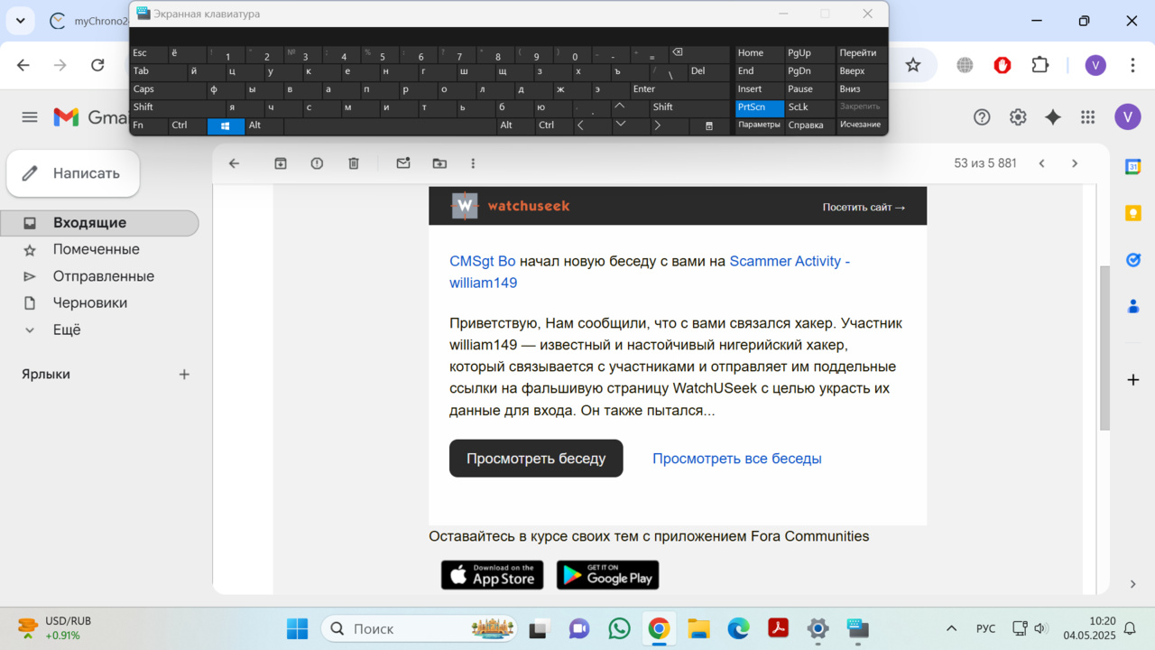Delete the email with the trash icon
1155x650 pixels.
354,163
